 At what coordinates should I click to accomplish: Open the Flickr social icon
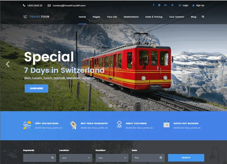(x=159, y=5)
